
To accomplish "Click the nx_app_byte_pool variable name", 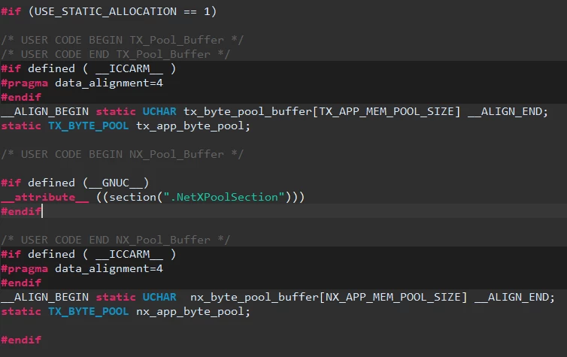I will tap(190, 311).
